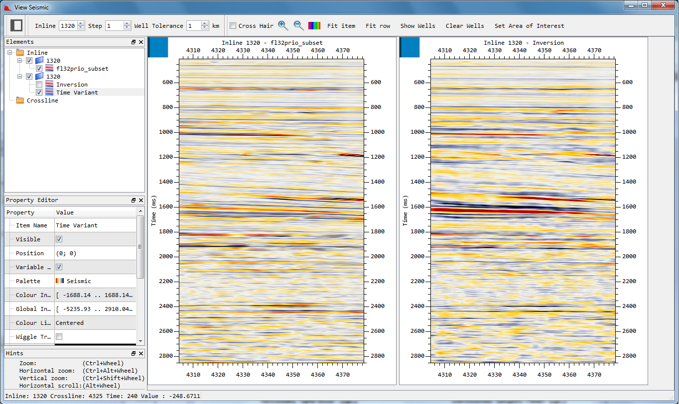Click the Seismic palette icon in Property Editor

click(60, 281)
